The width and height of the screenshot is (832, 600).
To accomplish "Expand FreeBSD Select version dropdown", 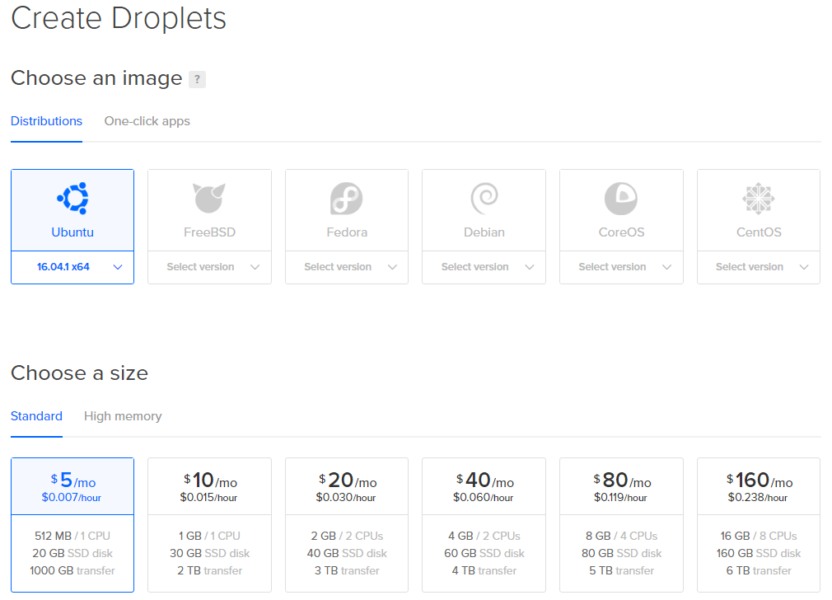I will (209, 267).
